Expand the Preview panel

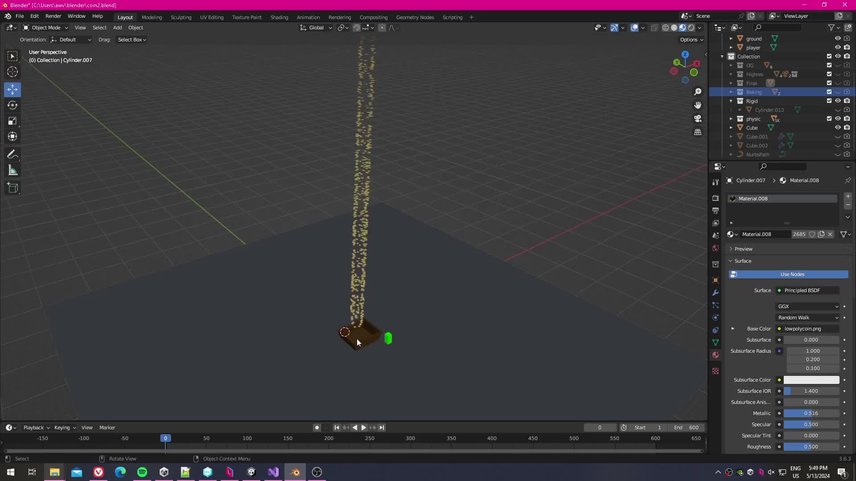coord(743,249)
